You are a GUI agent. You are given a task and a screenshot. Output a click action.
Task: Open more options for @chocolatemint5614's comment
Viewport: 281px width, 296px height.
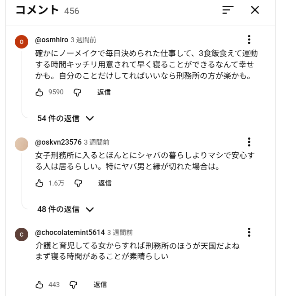(249, 232)
